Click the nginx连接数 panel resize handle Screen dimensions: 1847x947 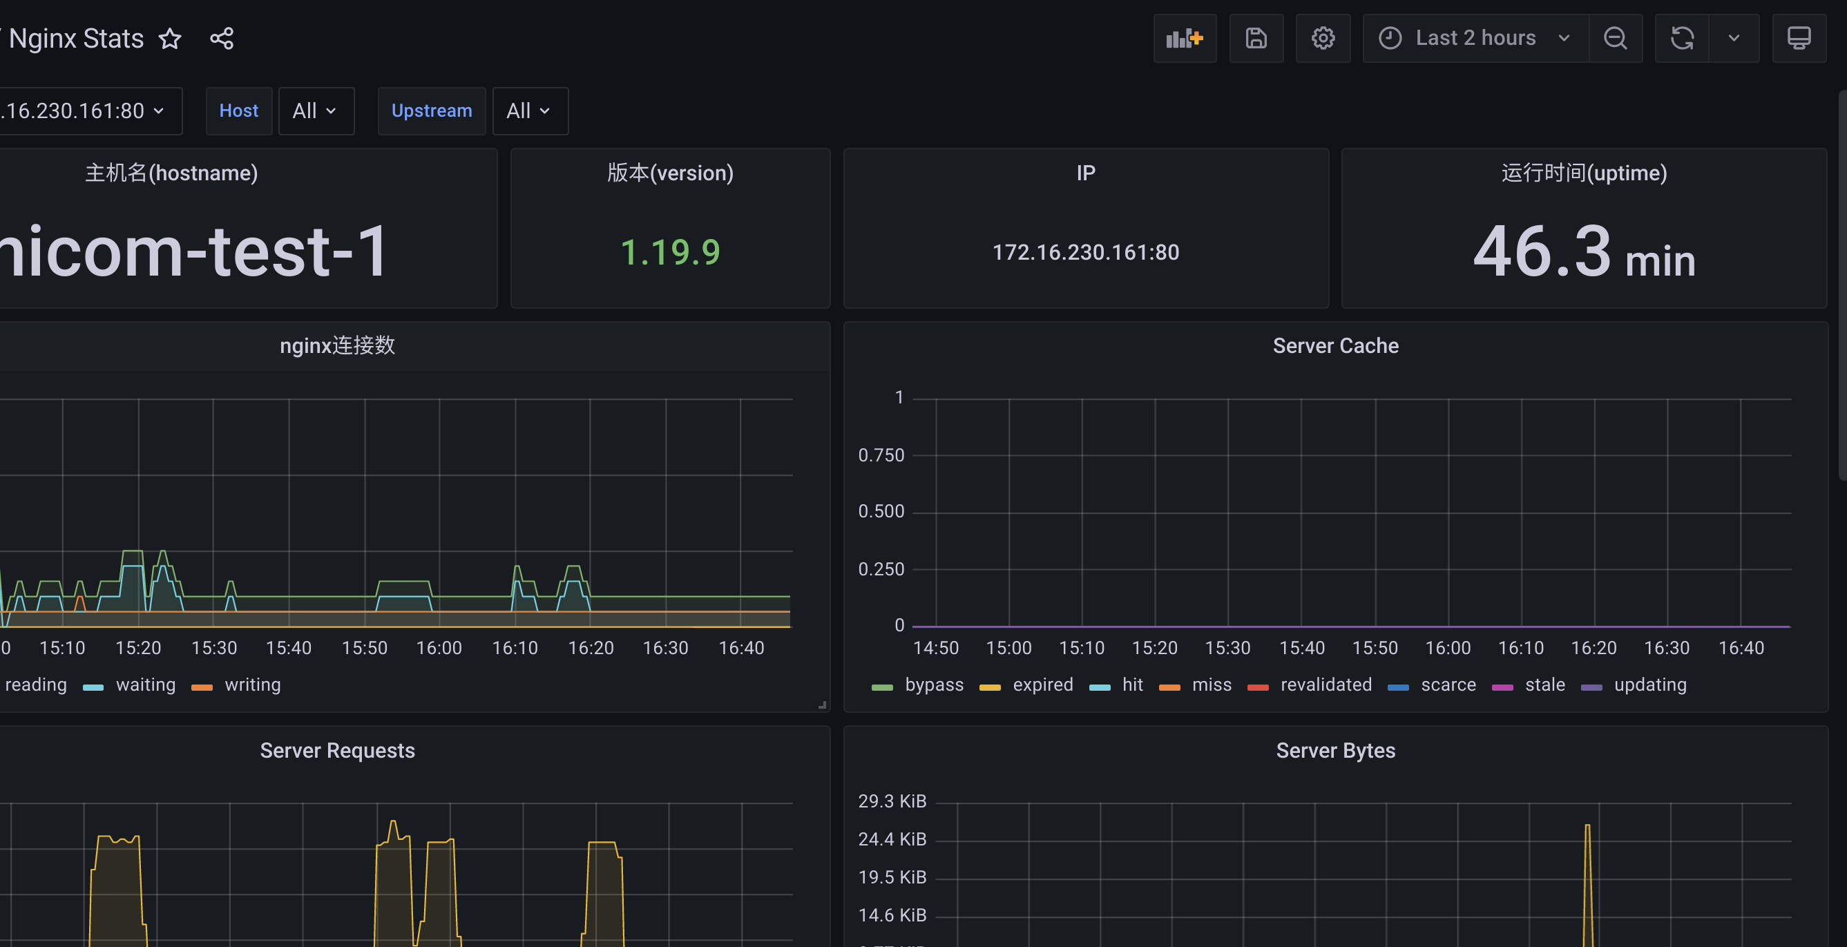pos(823,705)
